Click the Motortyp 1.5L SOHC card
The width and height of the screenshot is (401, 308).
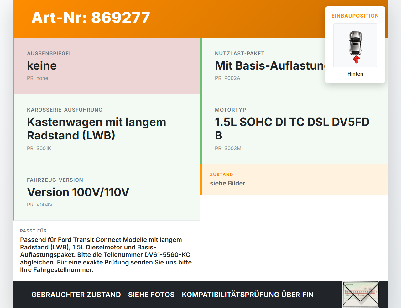pyautogui.click(x=294, y=129)
